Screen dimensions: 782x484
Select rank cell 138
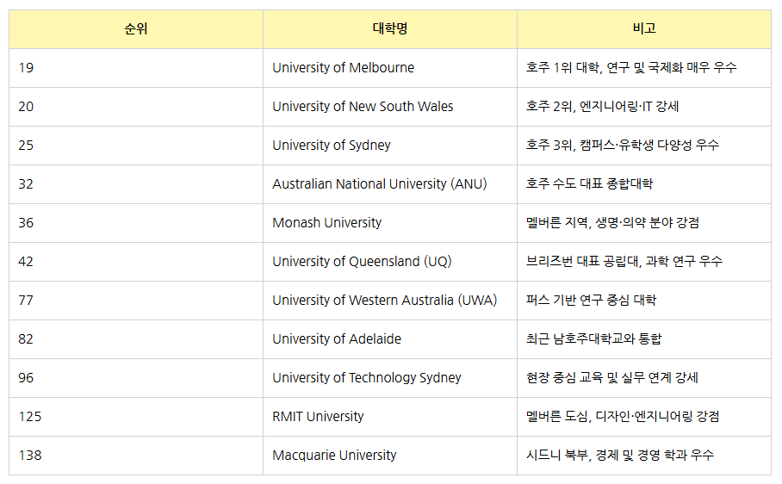pos(136,456)
